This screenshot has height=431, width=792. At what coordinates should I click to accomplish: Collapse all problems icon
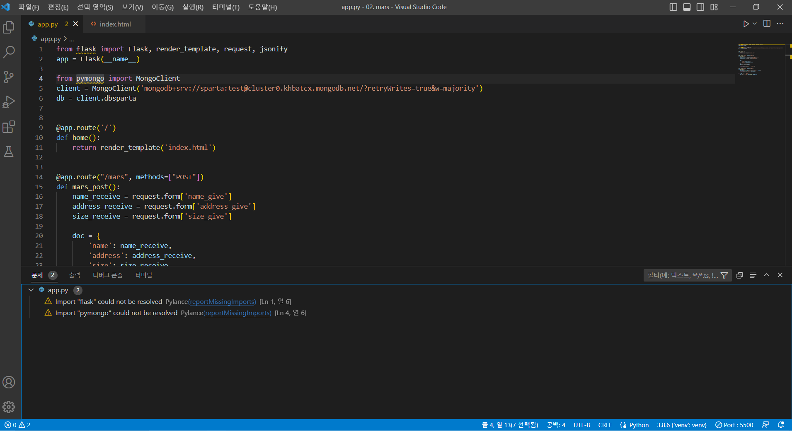[739, 275]
